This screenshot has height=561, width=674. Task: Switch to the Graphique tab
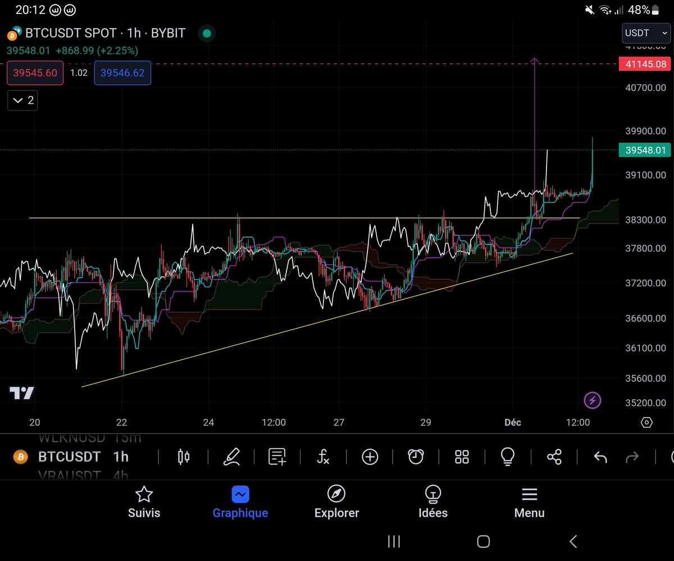[x=240, y=503]
